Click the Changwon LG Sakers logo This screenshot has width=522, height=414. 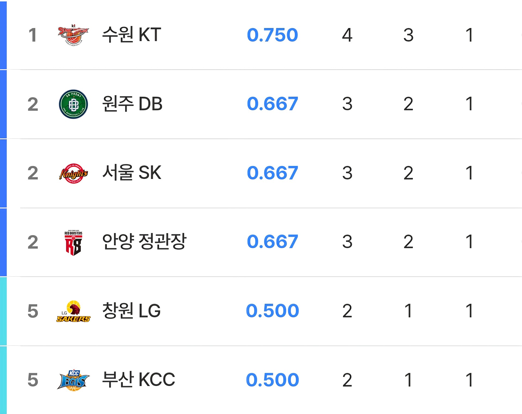[73, 311]
